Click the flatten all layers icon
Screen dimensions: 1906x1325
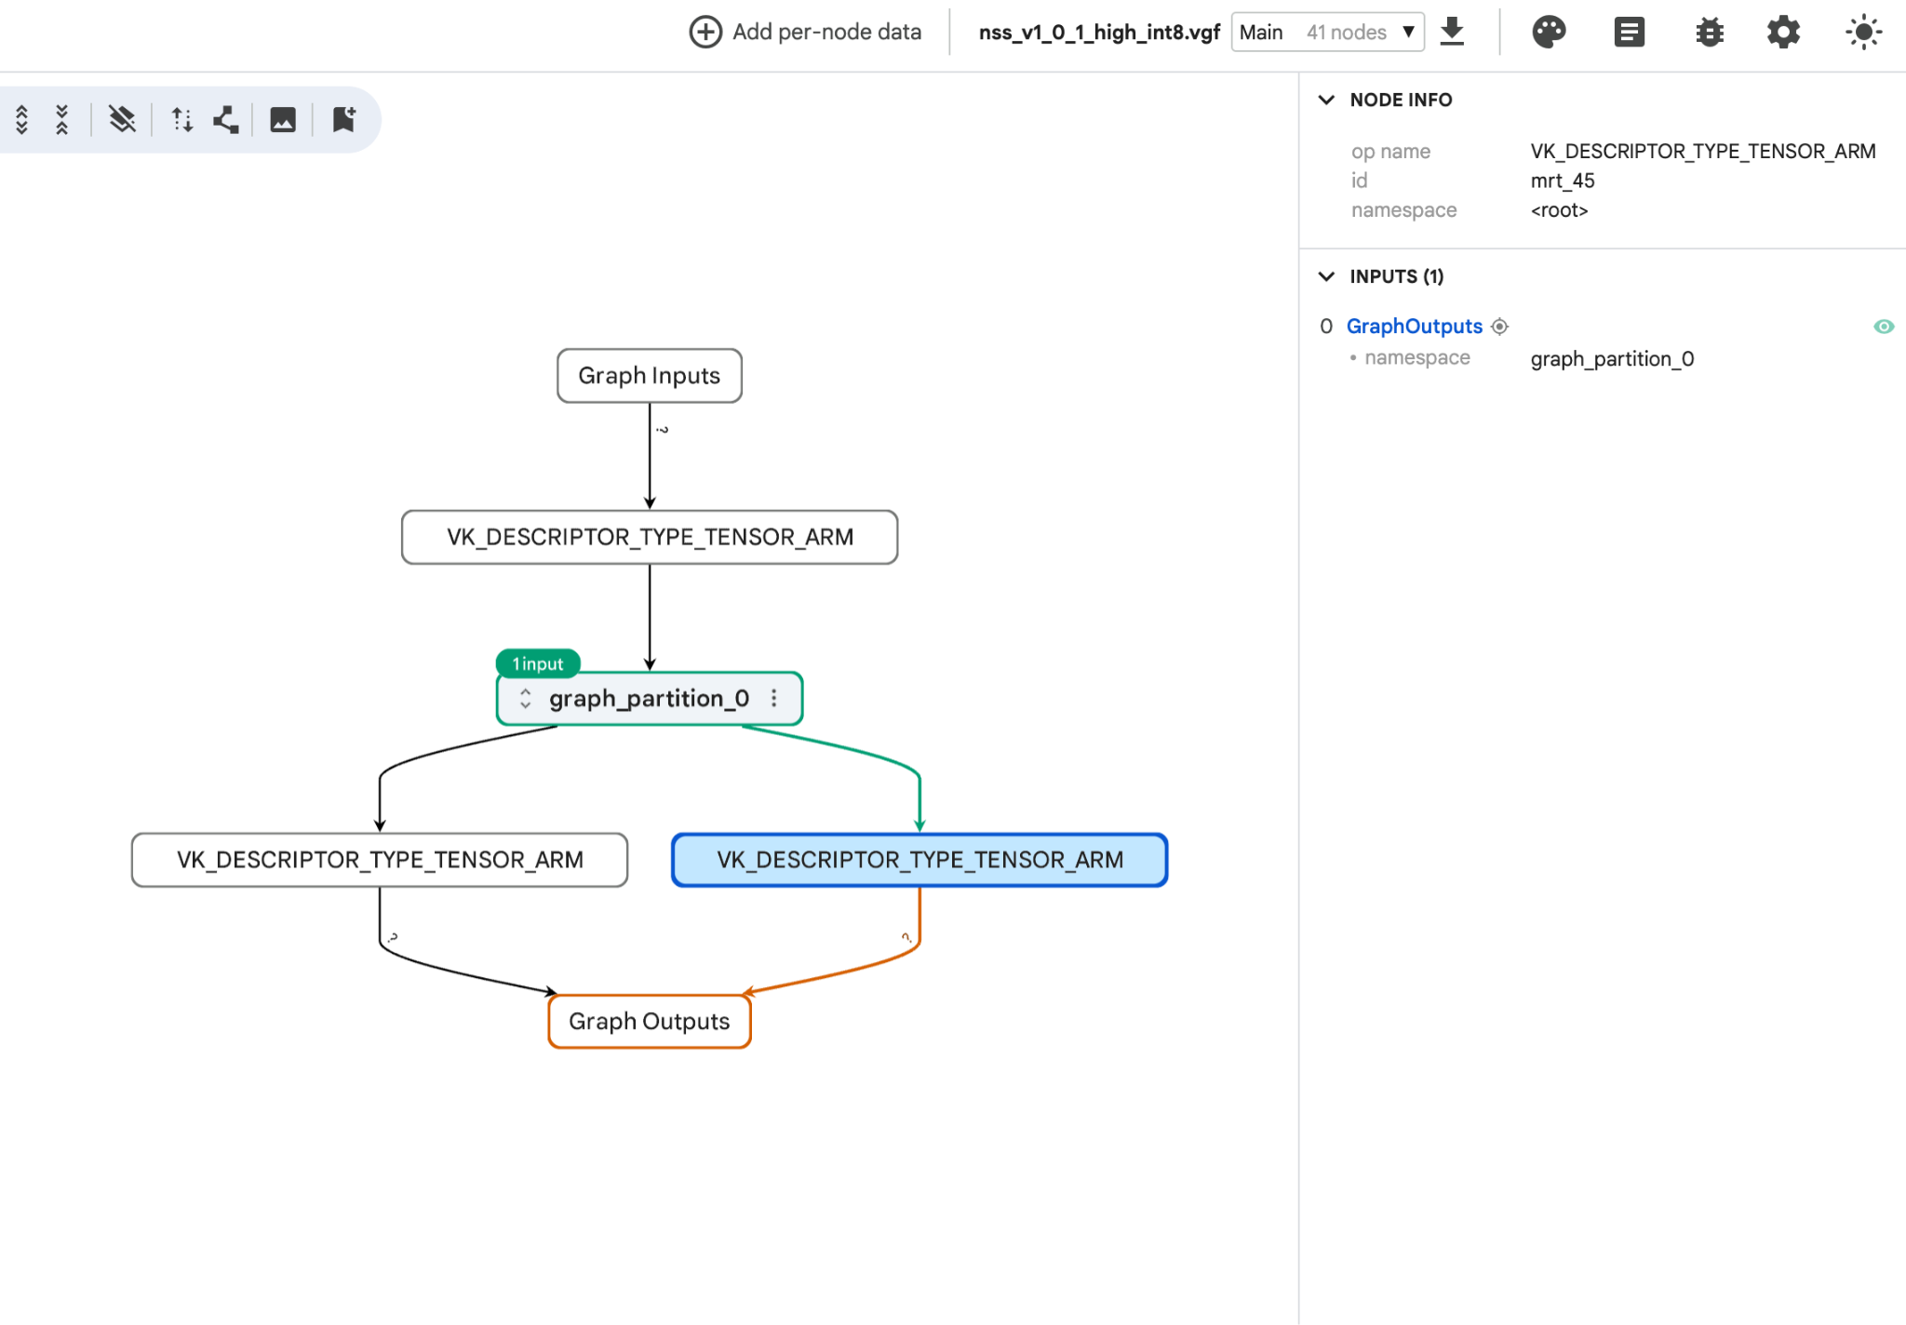click(x=122, y=119)
